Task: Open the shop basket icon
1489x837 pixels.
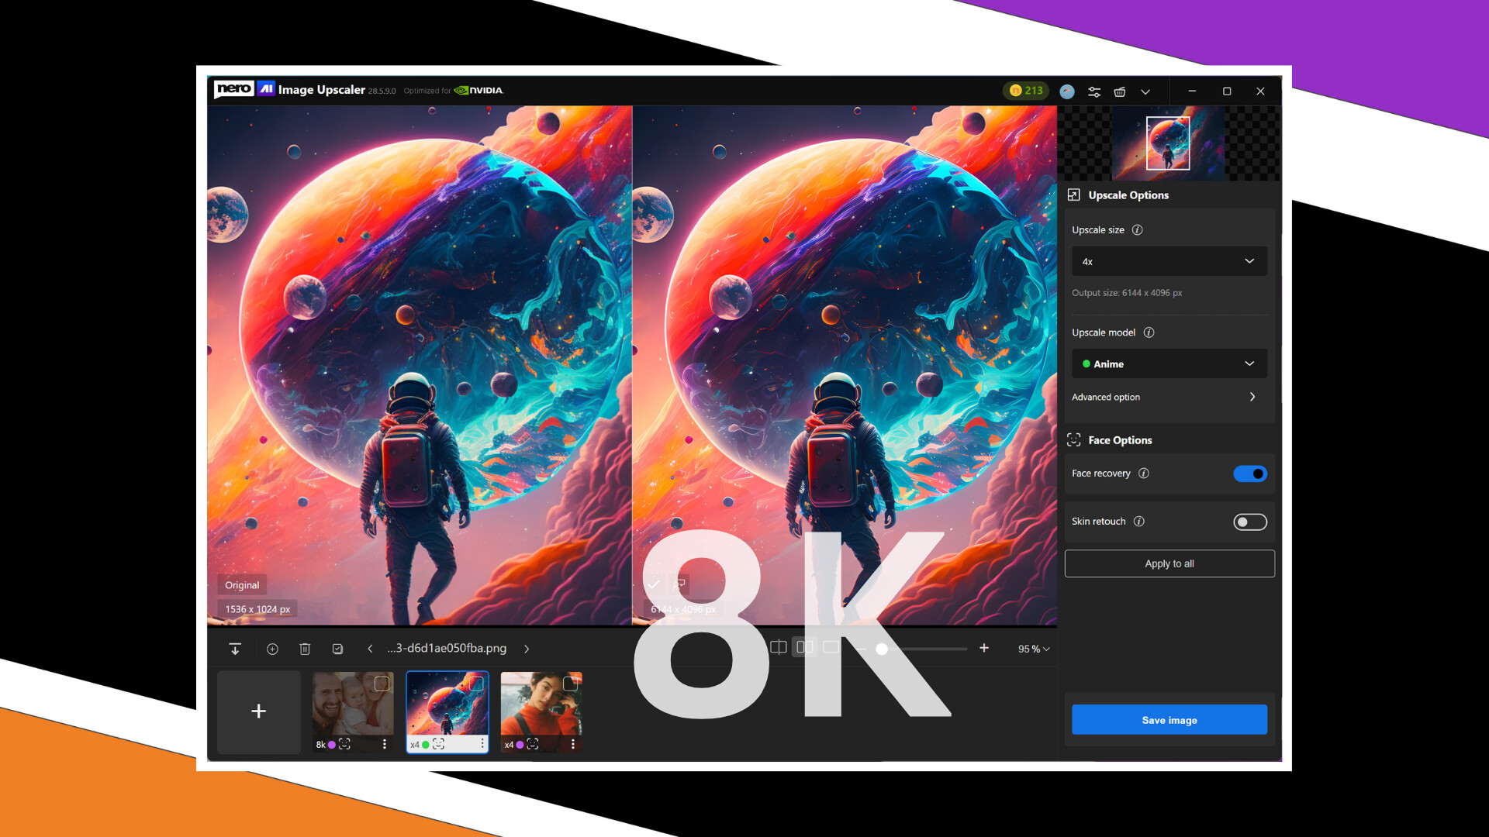Action: pyautogui.click(x=1120, y=91)
